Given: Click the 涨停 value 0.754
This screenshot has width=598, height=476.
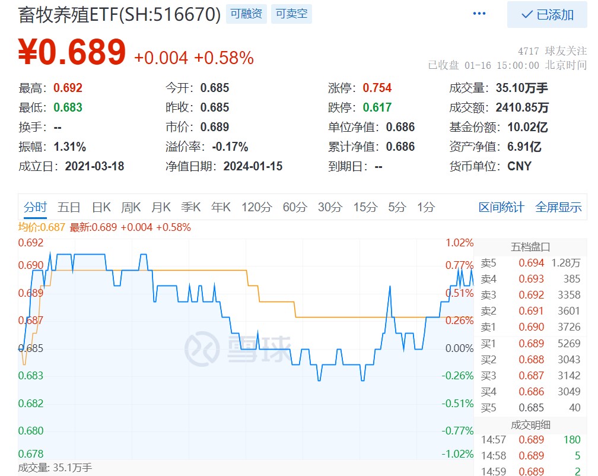Looking at the screenshot, I should pyautogui.click(x=377, y=88).
